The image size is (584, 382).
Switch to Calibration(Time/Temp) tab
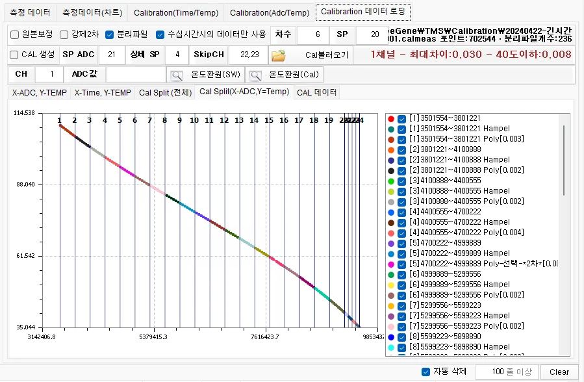click(x=176, y=12)
